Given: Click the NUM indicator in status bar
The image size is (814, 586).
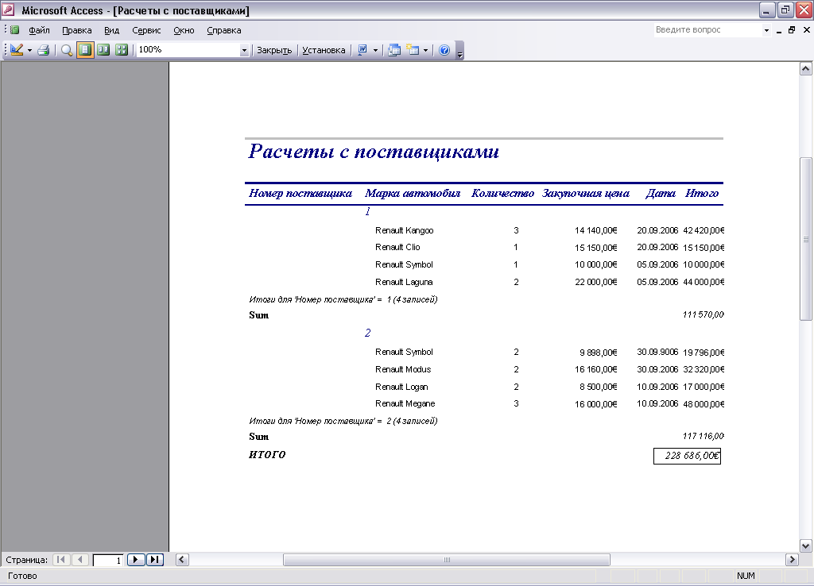Looking at the screenshot, I should 746,576.
